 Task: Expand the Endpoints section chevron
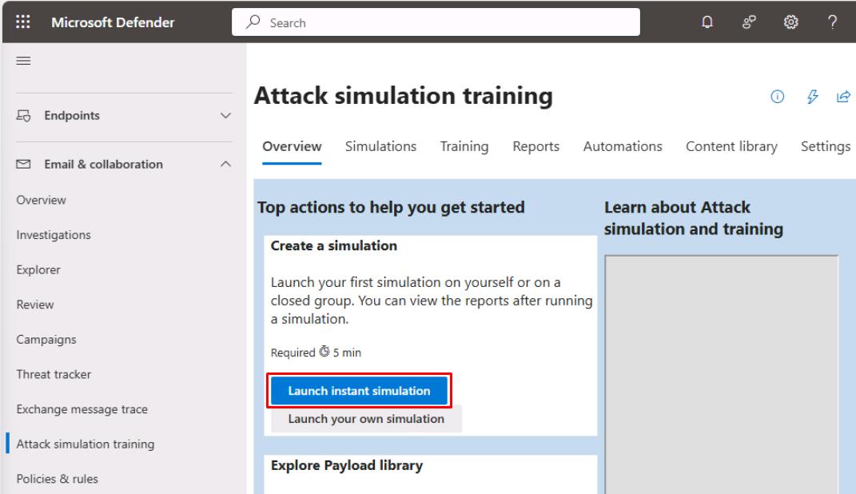pyautogui.click(x=225, y=116)
